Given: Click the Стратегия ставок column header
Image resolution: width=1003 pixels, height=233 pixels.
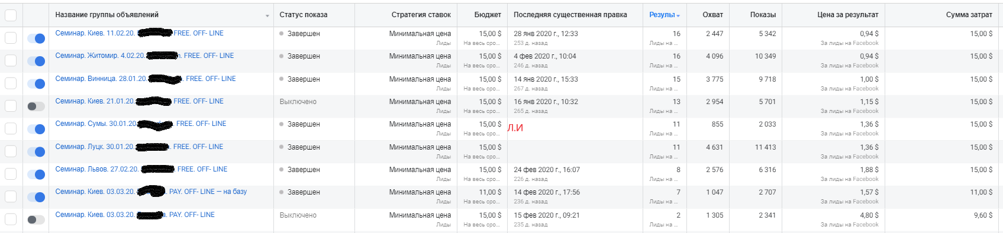Looking at the screenshot, I should tap(421, 15).
